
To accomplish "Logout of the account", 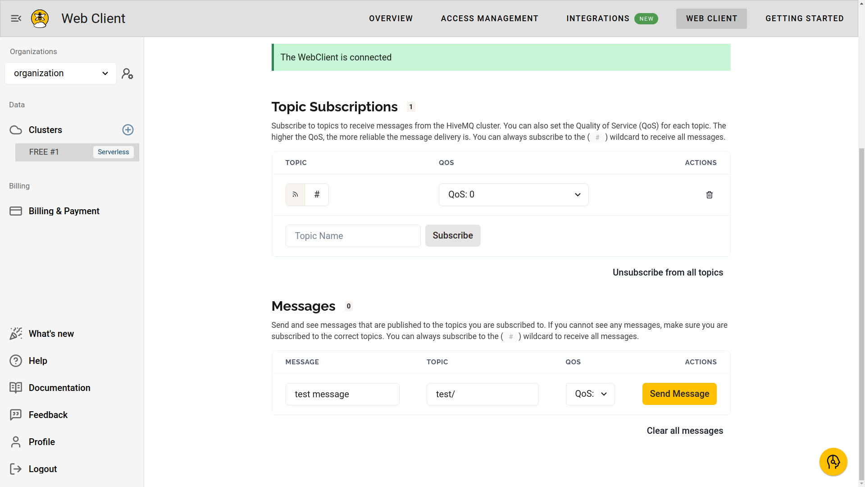I will pyautogui.click(x=43, y=469).
